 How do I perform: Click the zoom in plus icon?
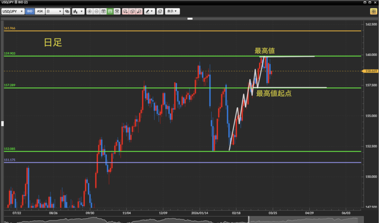90,11
